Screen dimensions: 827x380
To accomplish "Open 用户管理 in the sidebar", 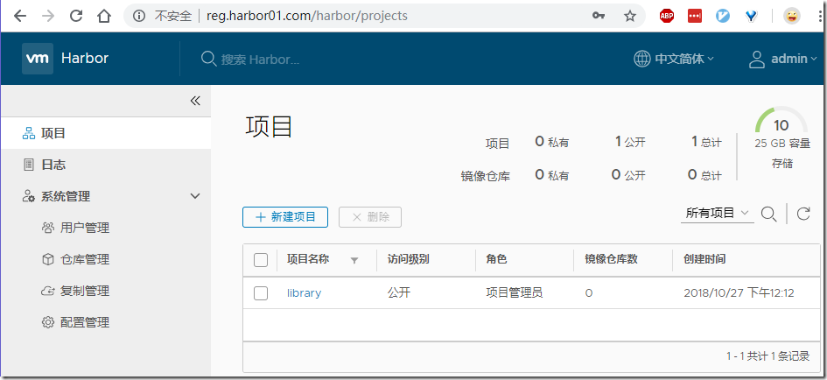I will pos(84,228).
